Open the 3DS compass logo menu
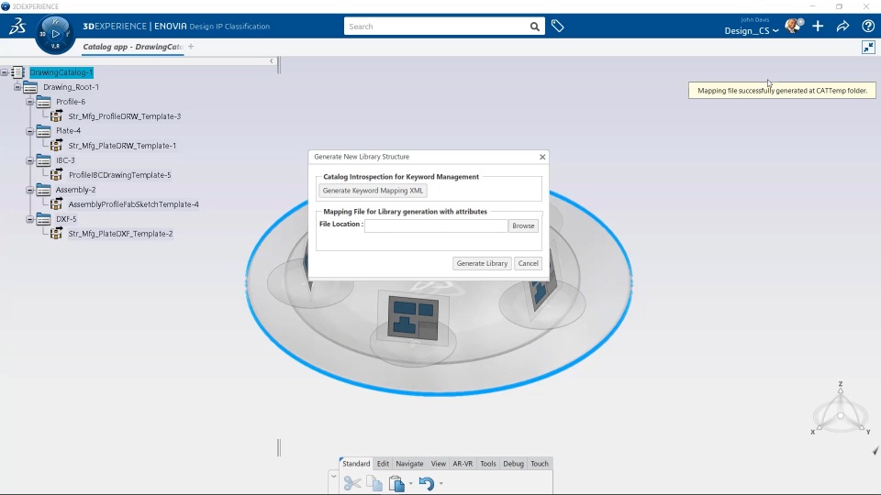 click(17, 26)
